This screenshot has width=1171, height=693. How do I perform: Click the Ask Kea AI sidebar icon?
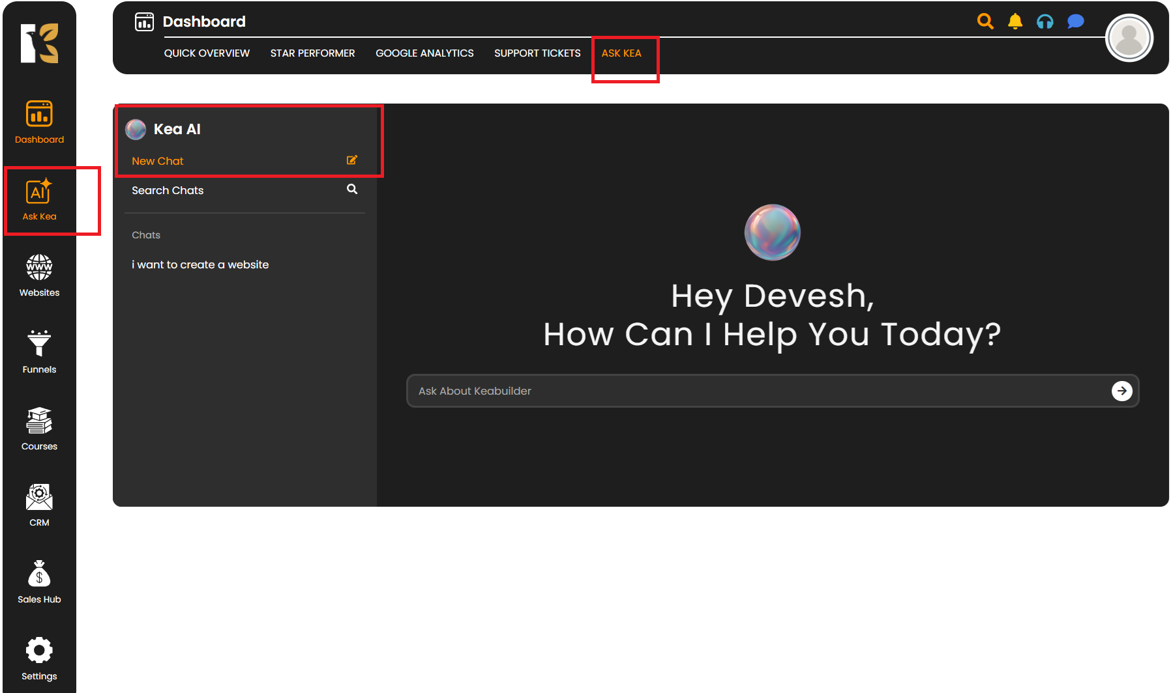(39, 192)
